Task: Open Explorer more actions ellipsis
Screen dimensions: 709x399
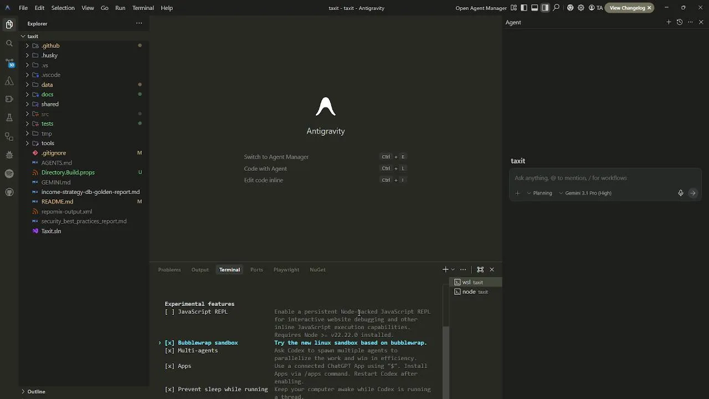Action: (139, 23)
